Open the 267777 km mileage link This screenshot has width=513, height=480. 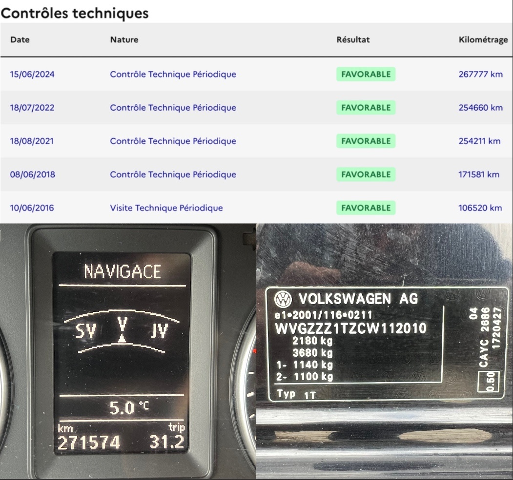point(480,74)
